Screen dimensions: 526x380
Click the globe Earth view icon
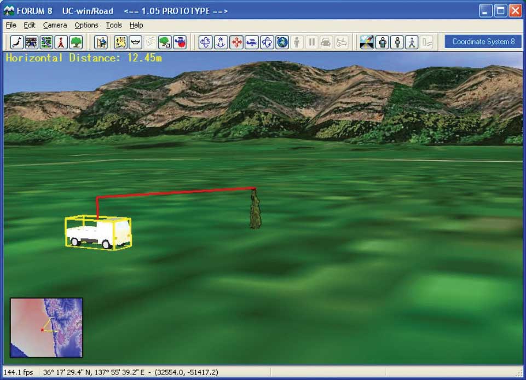click(x=282, y=42)
